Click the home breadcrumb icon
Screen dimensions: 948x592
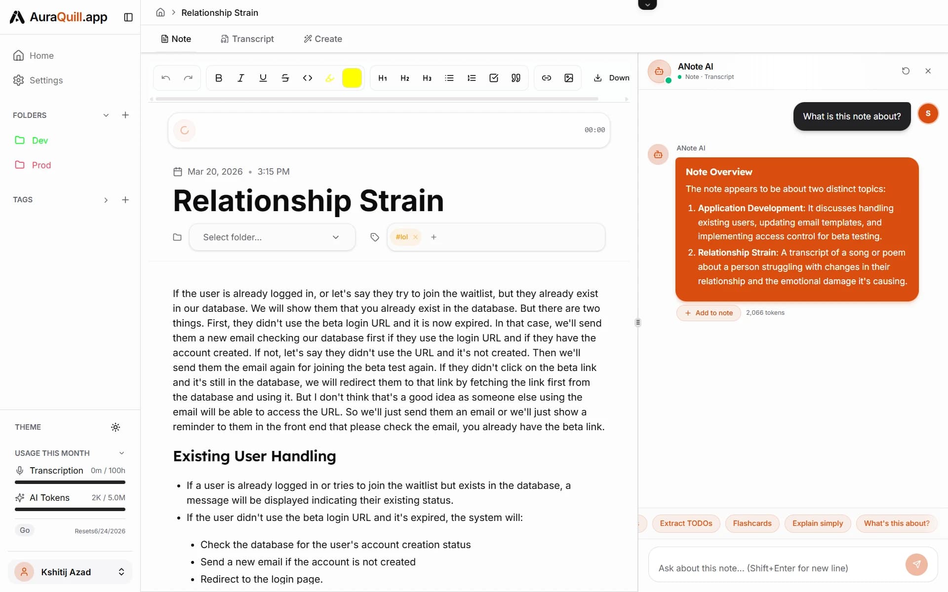pos(160,12)
